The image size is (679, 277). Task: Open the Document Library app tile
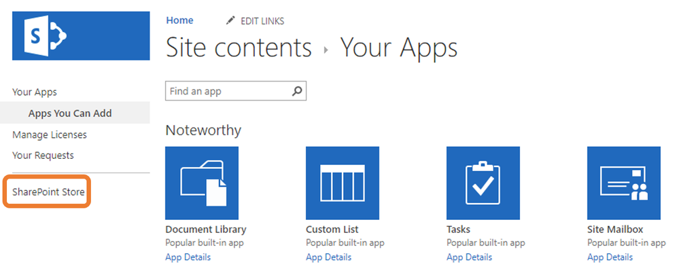click(202, 183)
